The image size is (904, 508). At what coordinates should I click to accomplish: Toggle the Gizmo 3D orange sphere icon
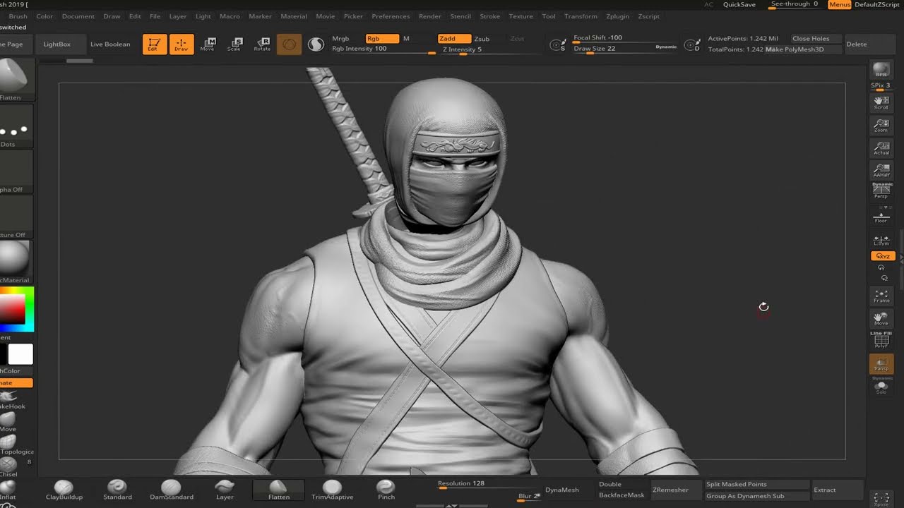tap(289, 44)
